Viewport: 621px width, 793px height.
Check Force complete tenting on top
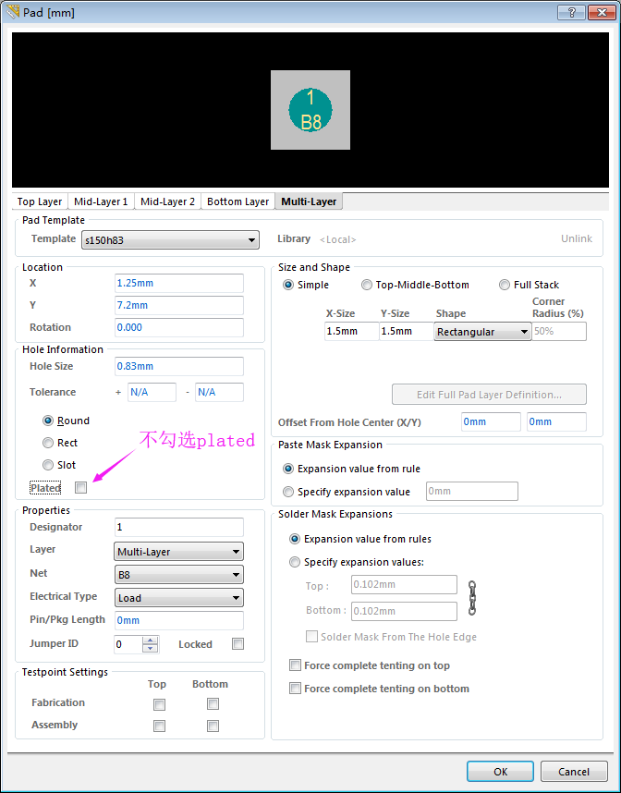(296, 665)
